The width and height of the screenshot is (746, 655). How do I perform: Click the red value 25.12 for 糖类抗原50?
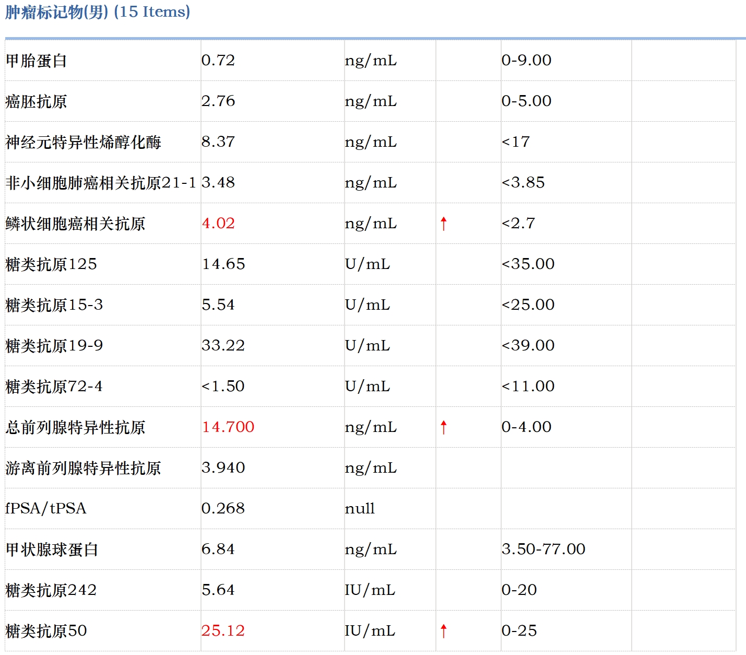tap(223, 630)
